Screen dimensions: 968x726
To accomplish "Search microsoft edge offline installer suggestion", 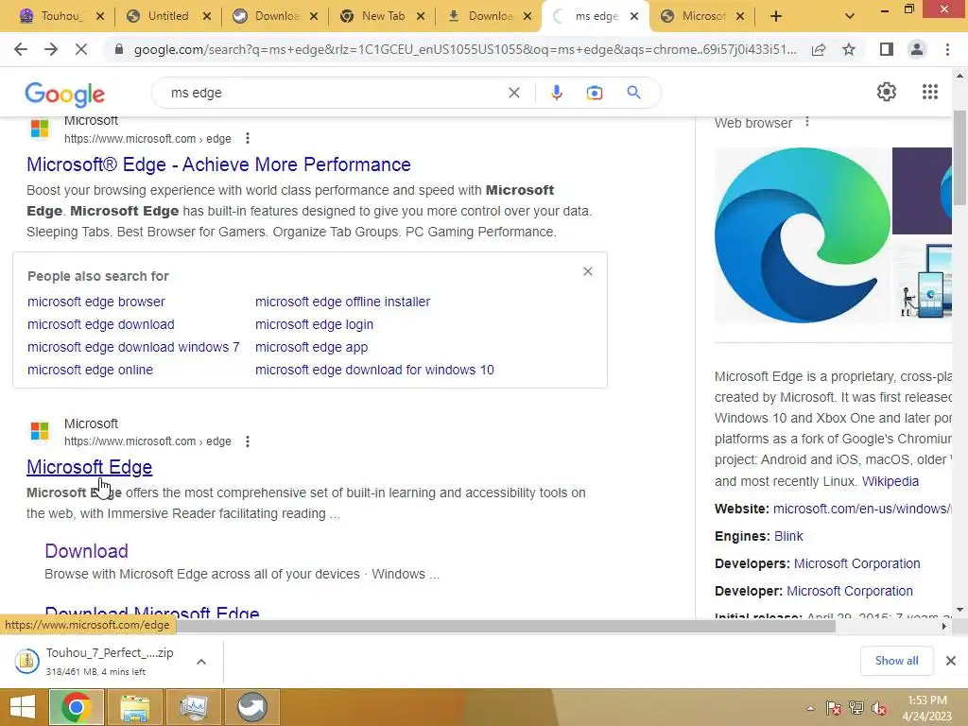I will pos(342,302).
